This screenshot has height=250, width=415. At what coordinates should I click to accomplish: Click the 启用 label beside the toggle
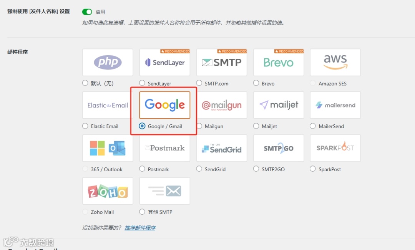coord(100,12)
